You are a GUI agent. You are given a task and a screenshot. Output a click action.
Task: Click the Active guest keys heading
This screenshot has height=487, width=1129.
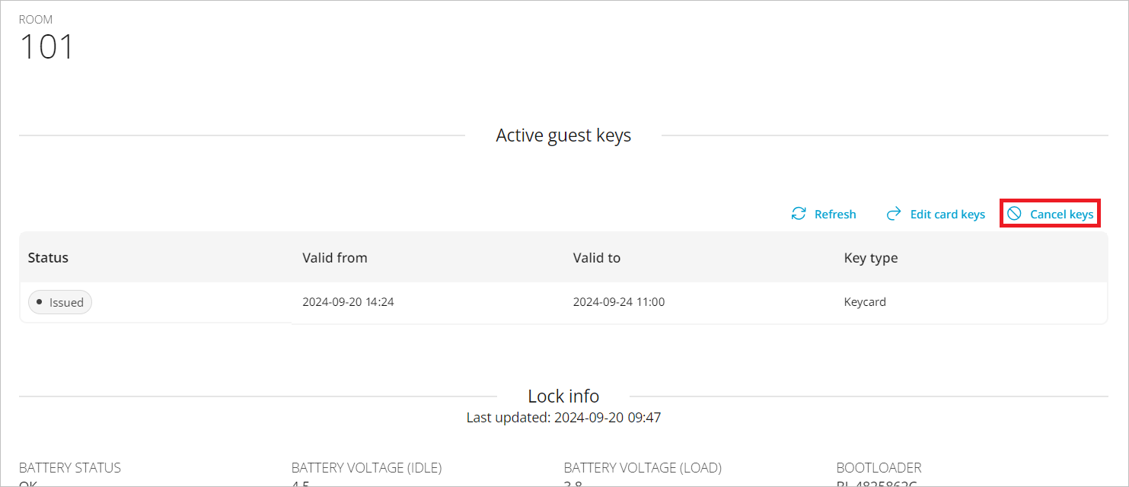click(x=563, y=135)
